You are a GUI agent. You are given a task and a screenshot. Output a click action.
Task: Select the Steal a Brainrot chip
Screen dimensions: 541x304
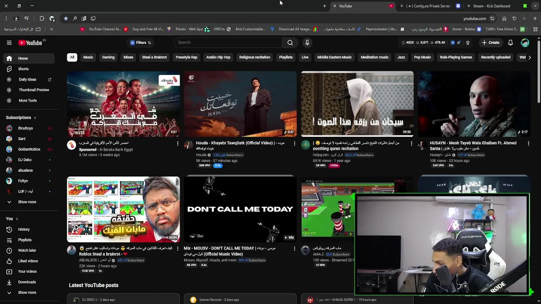[154, 57]
